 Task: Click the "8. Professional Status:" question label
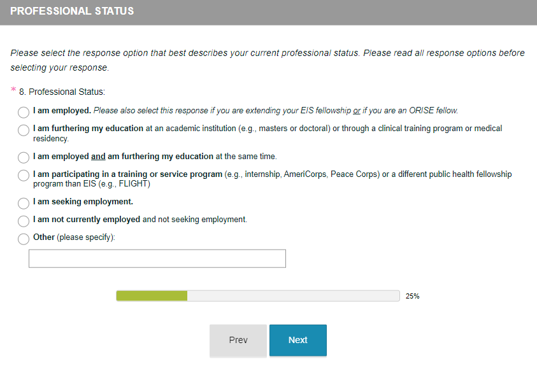(x=62, y=92)
